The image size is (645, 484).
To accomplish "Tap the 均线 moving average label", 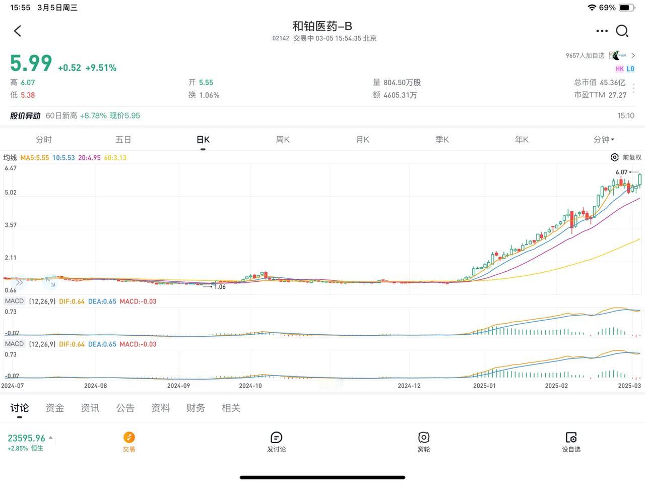I will click(10, 157).
